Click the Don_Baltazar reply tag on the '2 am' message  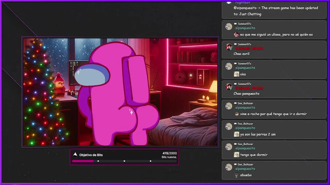pos(245,124)
